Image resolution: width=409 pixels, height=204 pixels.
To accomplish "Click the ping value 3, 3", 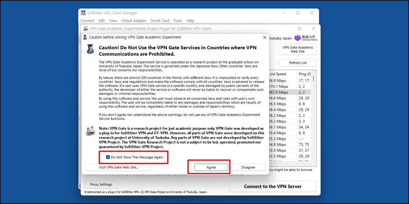I will point(302,121).
